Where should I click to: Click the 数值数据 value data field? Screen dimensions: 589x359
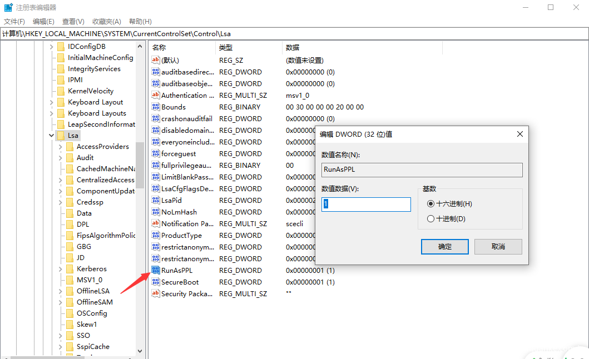[x=366, y=205]
